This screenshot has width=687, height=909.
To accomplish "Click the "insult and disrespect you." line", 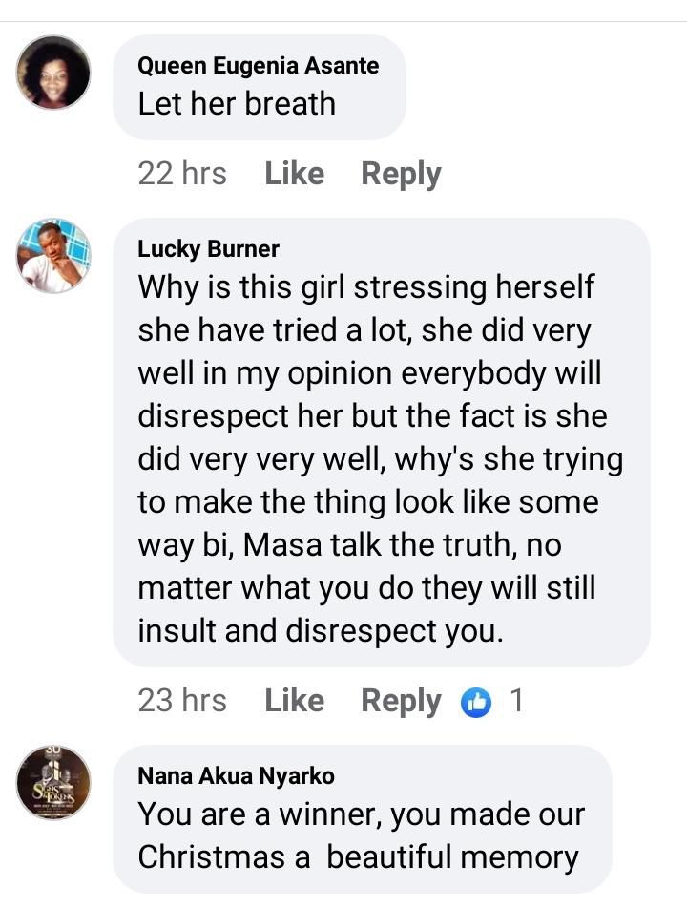I will tap(320, 631).
